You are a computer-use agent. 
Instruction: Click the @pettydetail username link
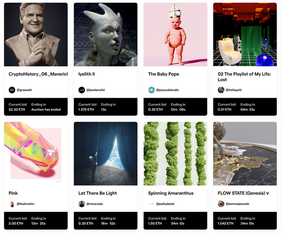[165, 204]
